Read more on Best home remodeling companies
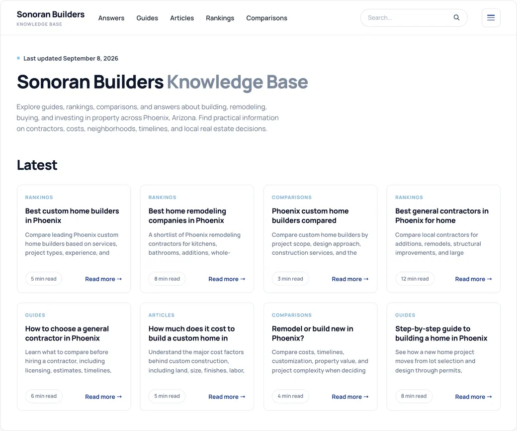The height and width of the screenshot is (431, 517). click(x=227, y=279)
